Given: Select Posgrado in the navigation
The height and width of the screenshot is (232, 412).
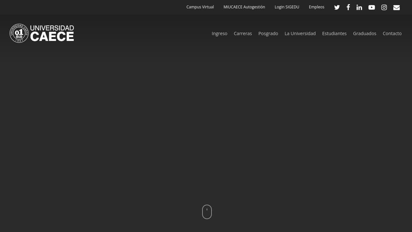Looking at the screenshot, I should pos(268,33).
